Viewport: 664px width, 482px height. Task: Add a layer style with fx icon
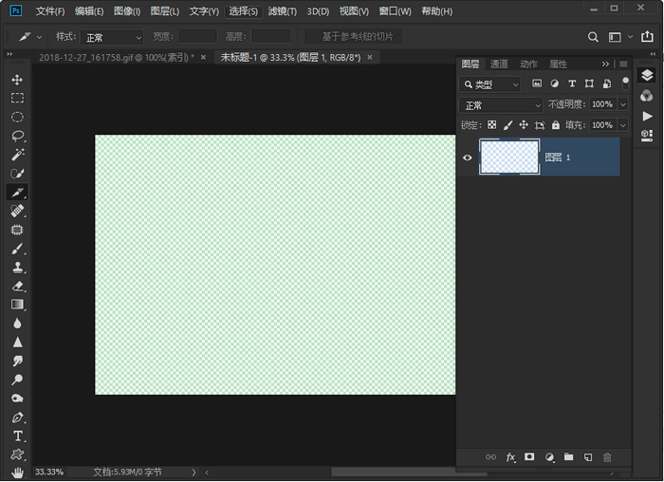point(510,457)
